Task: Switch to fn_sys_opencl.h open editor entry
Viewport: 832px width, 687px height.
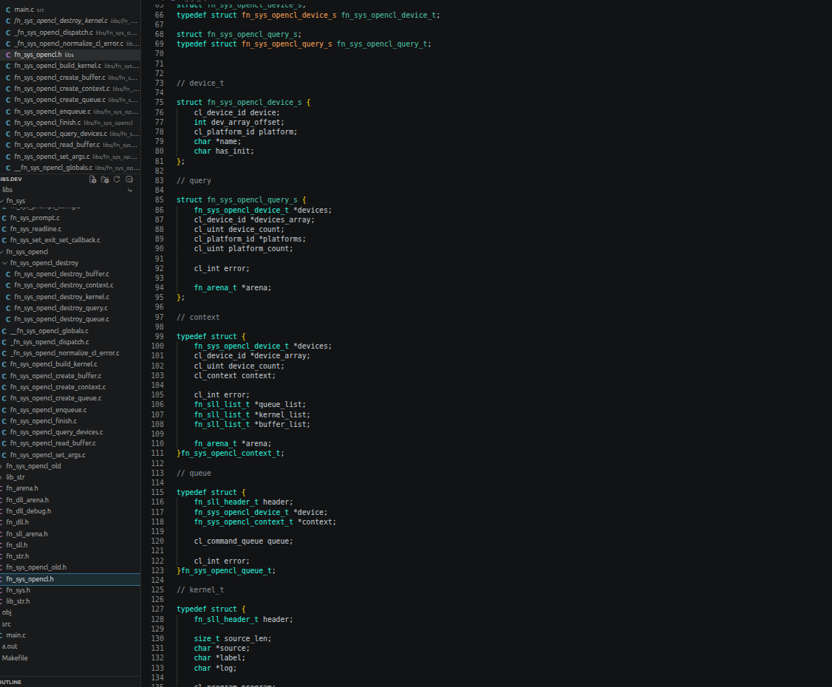Action: coord(70,55)
